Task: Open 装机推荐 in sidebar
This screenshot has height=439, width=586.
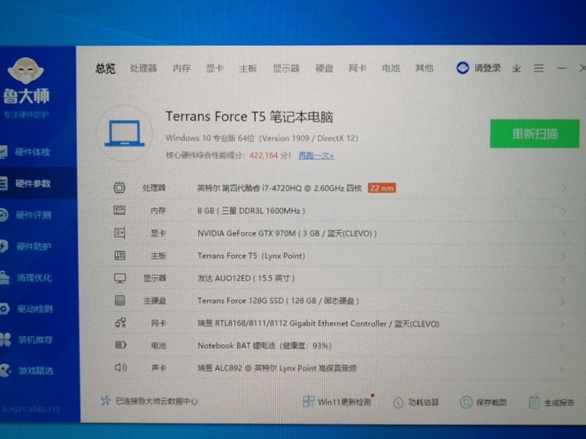Action: click(35, 339)
